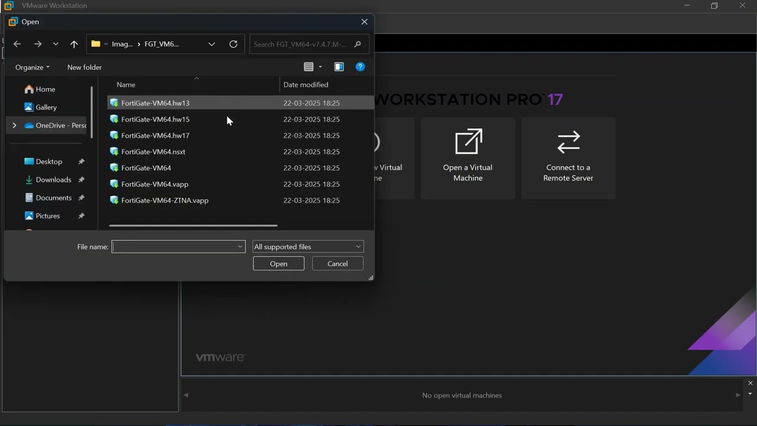Click the pin icon next to Documents

(82, 198)
